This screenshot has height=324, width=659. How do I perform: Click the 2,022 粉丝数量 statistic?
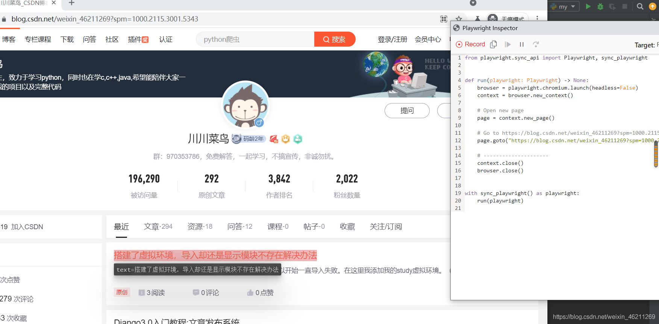[347, 186]
